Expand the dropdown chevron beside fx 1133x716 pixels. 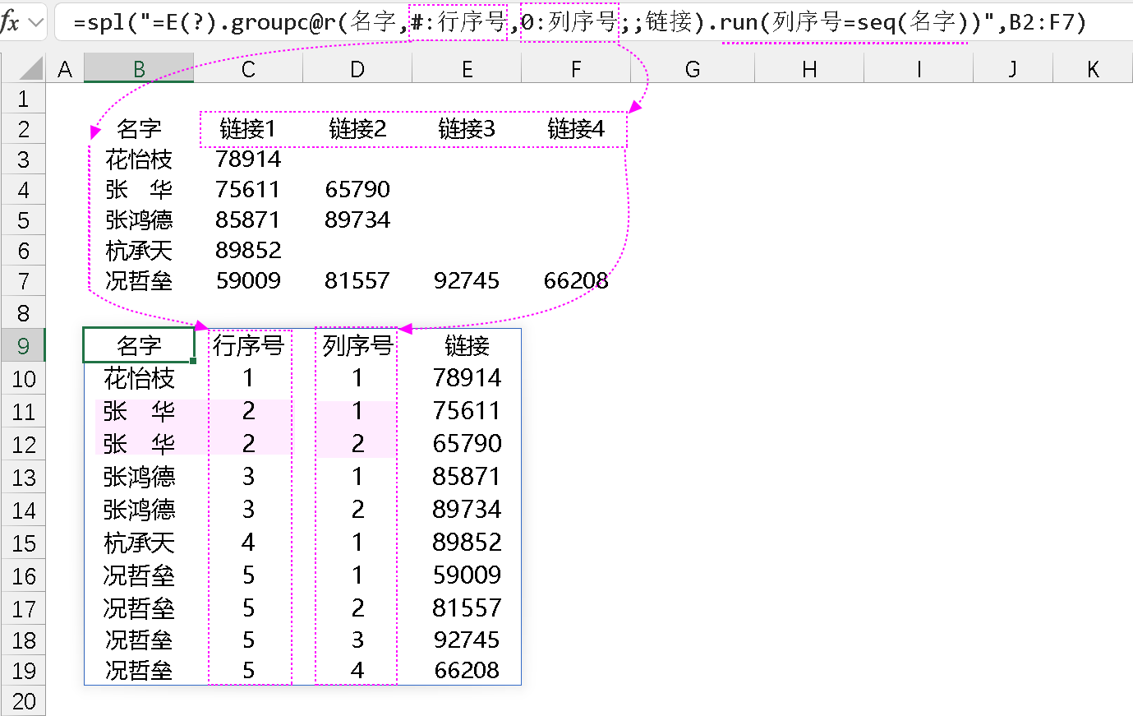pyautogui.click(x=36, y=22)
